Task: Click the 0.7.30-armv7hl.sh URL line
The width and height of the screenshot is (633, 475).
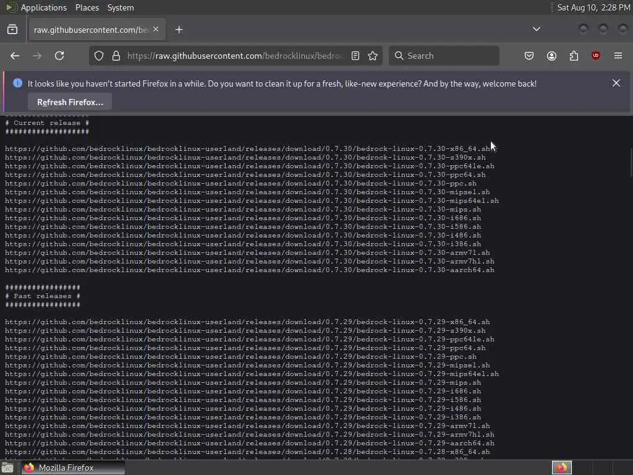Action: click(x=250, y=262)
